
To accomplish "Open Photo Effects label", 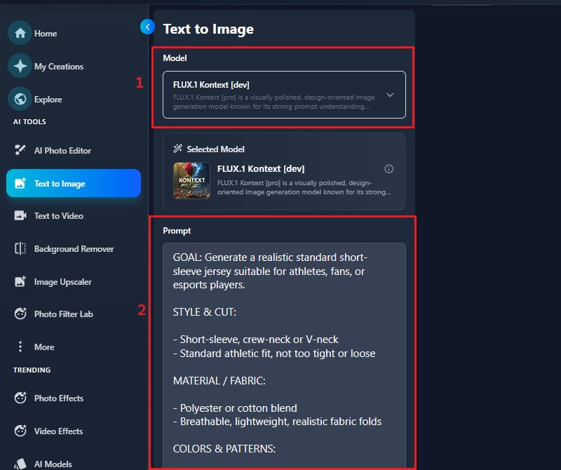I will (x=59, y=398).
